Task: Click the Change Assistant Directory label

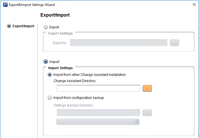Action: (x=75, y=81)
